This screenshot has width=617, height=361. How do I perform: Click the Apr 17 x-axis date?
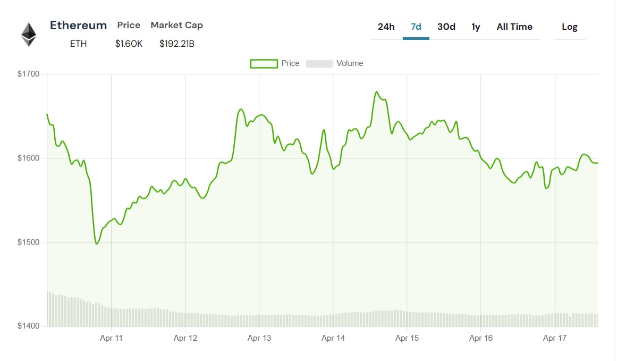tap(555, 338)
